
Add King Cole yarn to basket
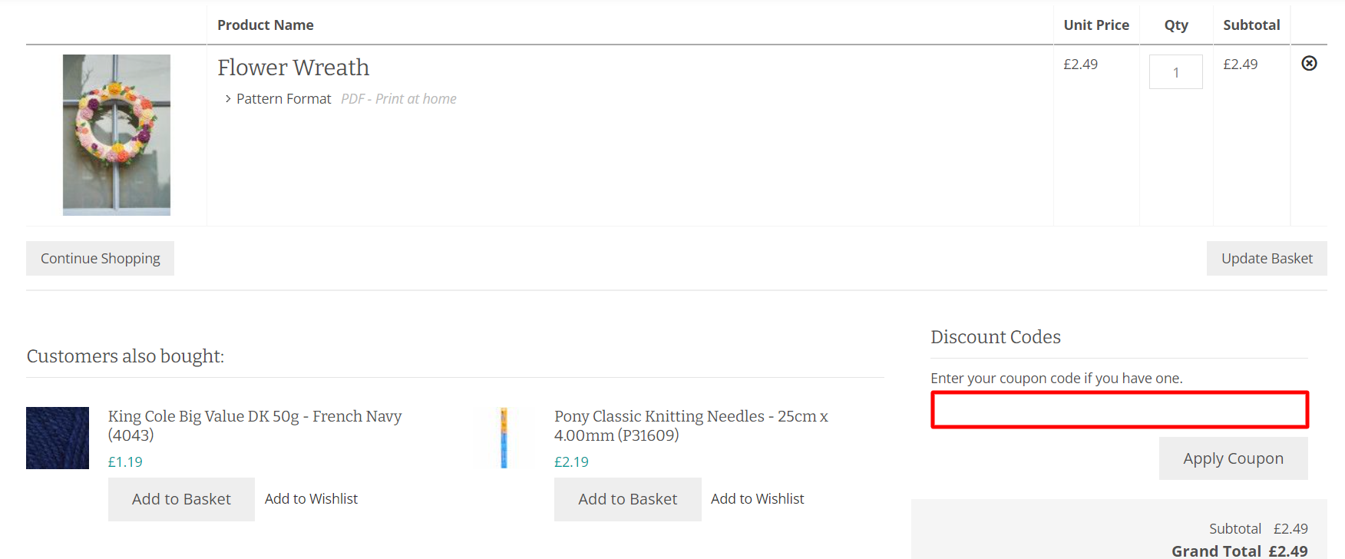pyautogui.click(x=181, y=498)
